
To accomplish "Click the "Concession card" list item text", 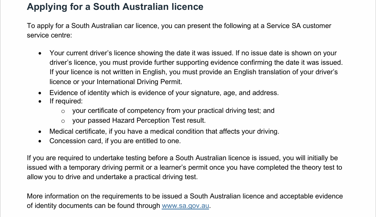I will 115,141.
